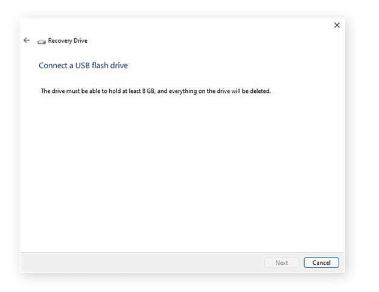Click the blue wizard page heading

coord(83,65)
